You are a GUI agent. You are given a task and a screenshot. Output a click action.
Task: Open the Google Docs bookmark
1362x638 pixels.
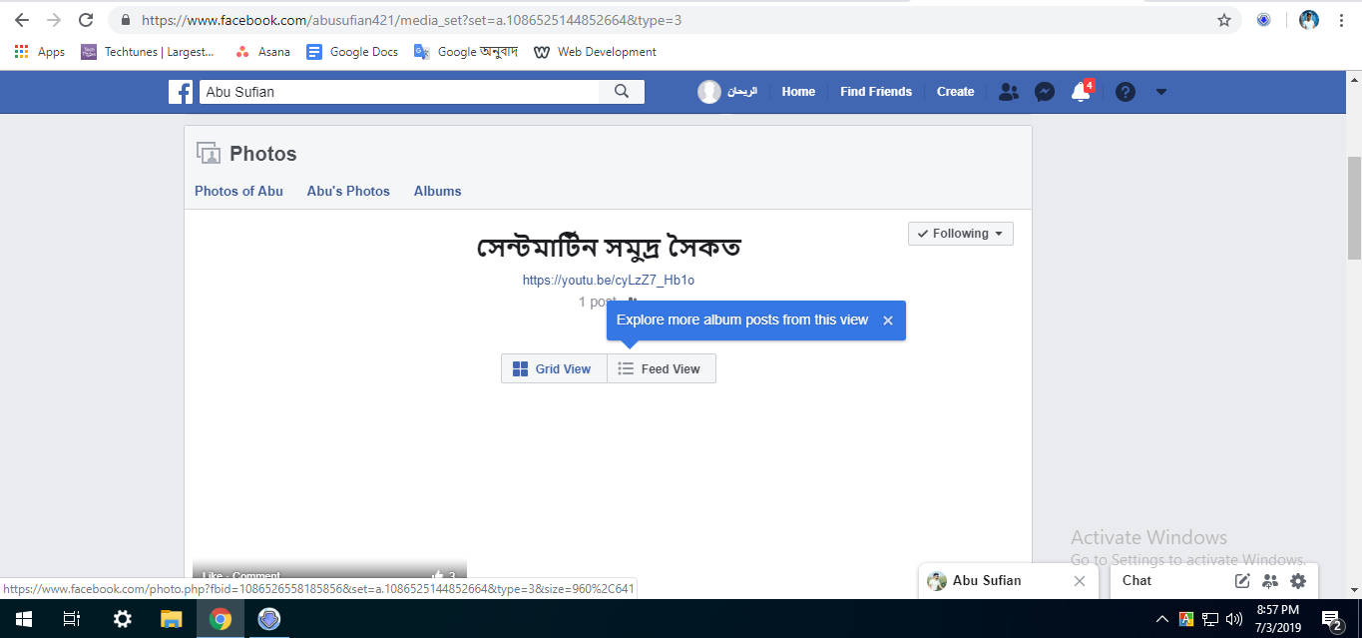352,52
